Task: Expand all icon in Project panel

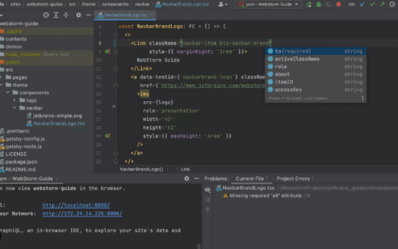Action: [56, 15]
